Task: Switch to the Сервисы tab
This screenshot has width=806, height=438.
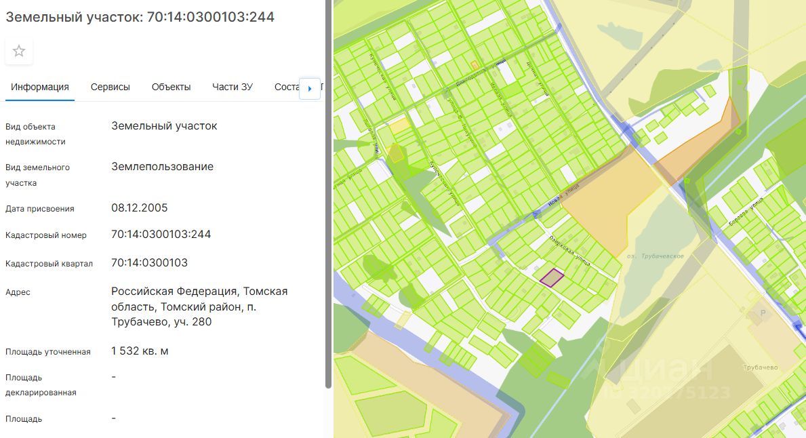Action: (110, 87)
